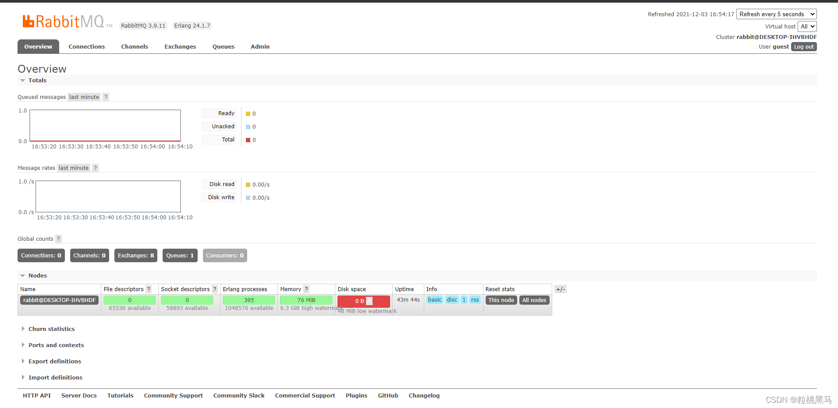The height and width of the screenshot is (408, 838).
Task: Open help for File descriptors column
Action: [x=149, y=289]
